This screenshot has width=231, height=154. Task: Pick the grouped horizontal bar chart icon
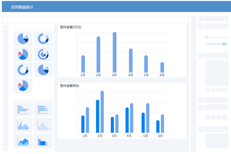point(43,109)
